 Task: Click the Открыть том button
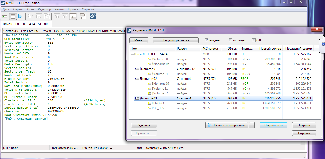(273, 125)
